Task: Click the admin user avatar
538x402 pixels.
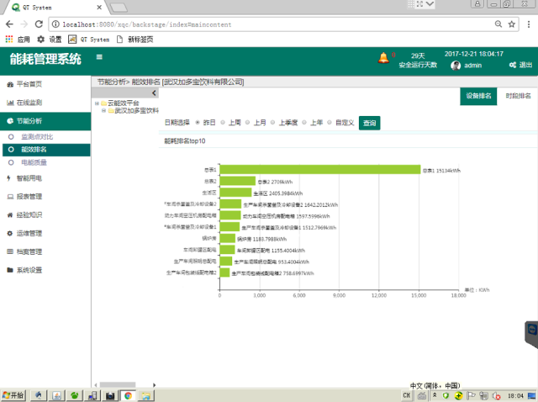Action: 456,66
